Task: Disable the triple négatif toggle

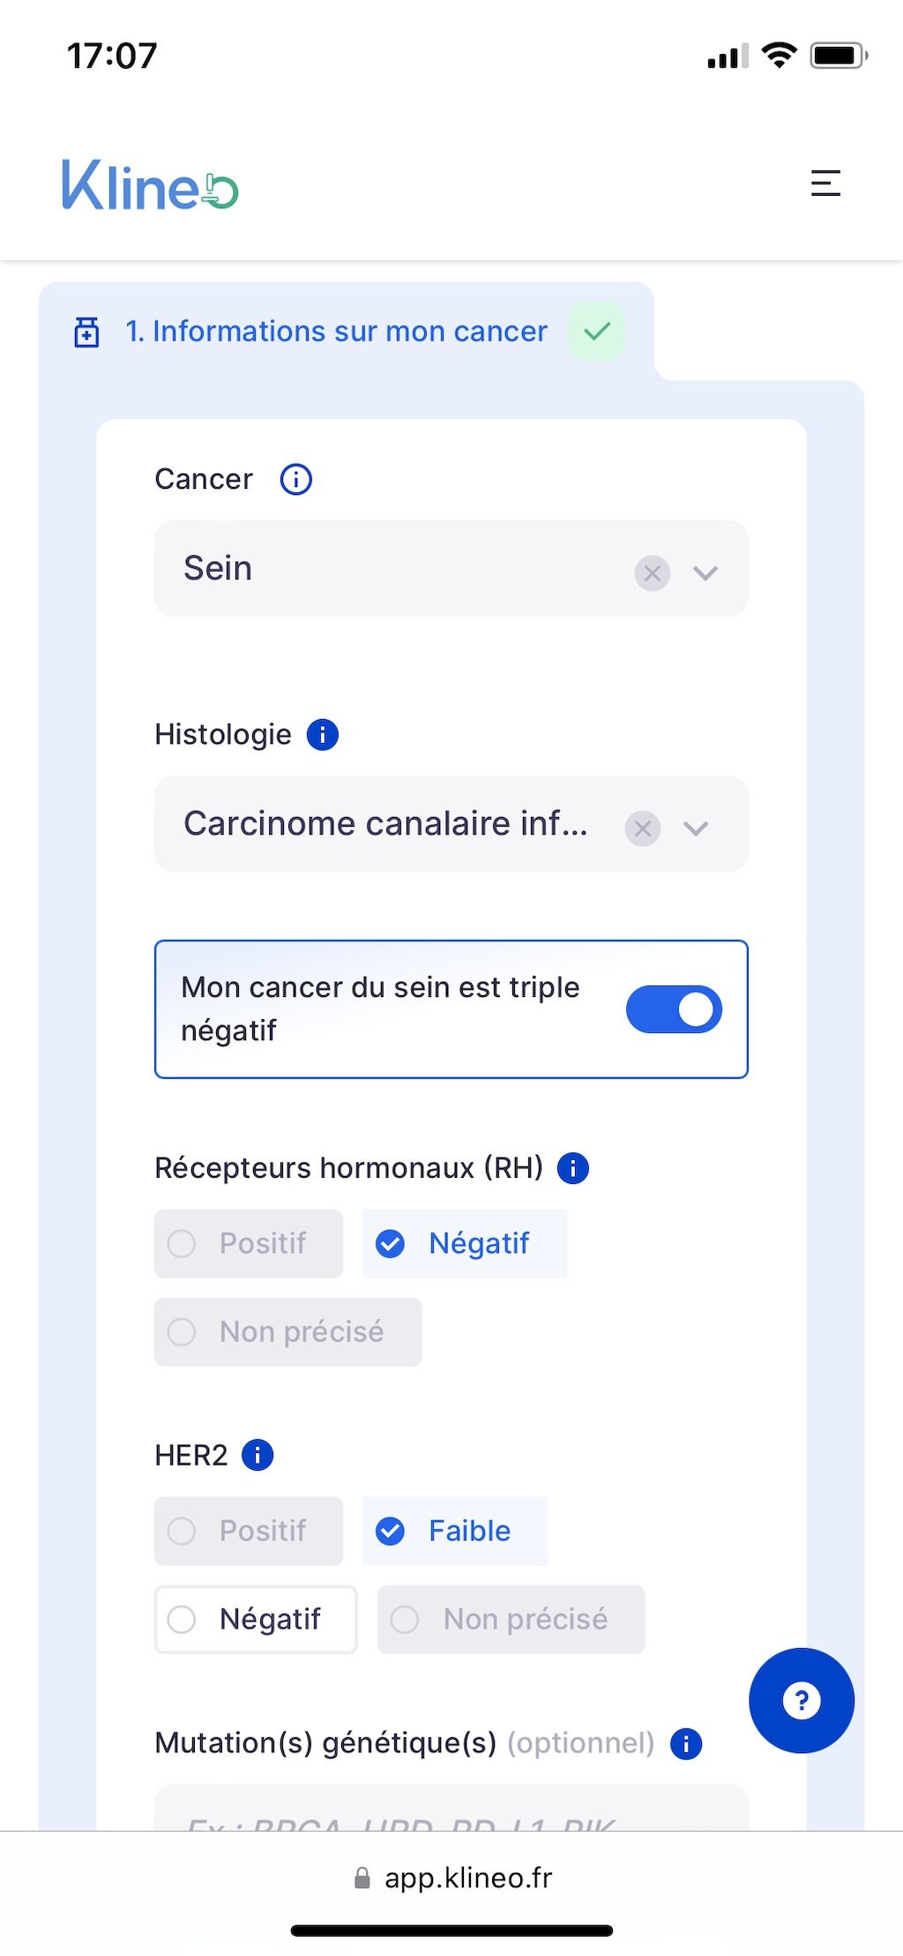Action: coord(674,1009)
